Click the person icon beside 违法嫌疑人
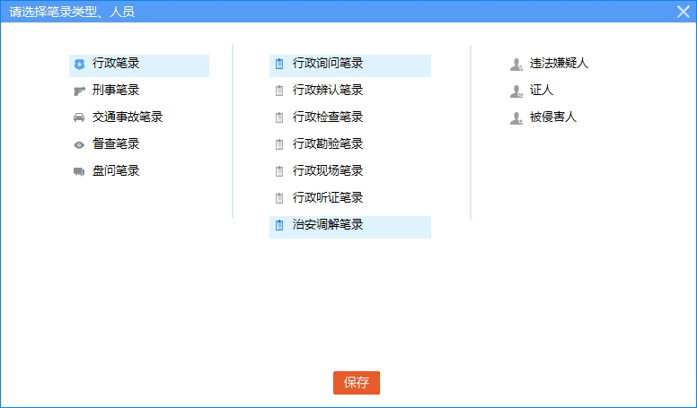 [516, 65]
